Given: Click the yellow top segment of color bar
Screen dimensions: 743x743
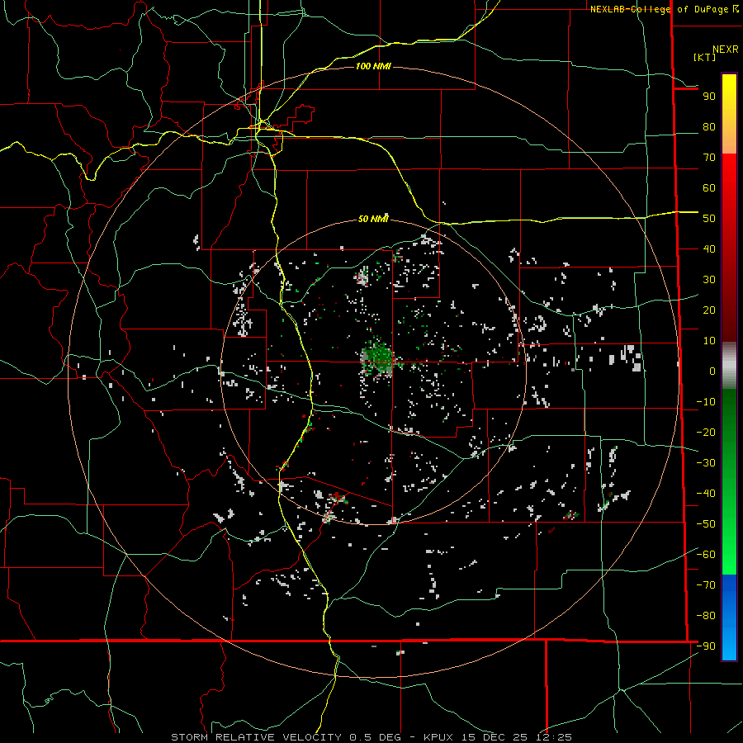Looking at the screenshot, I should [x=729, y=114].
